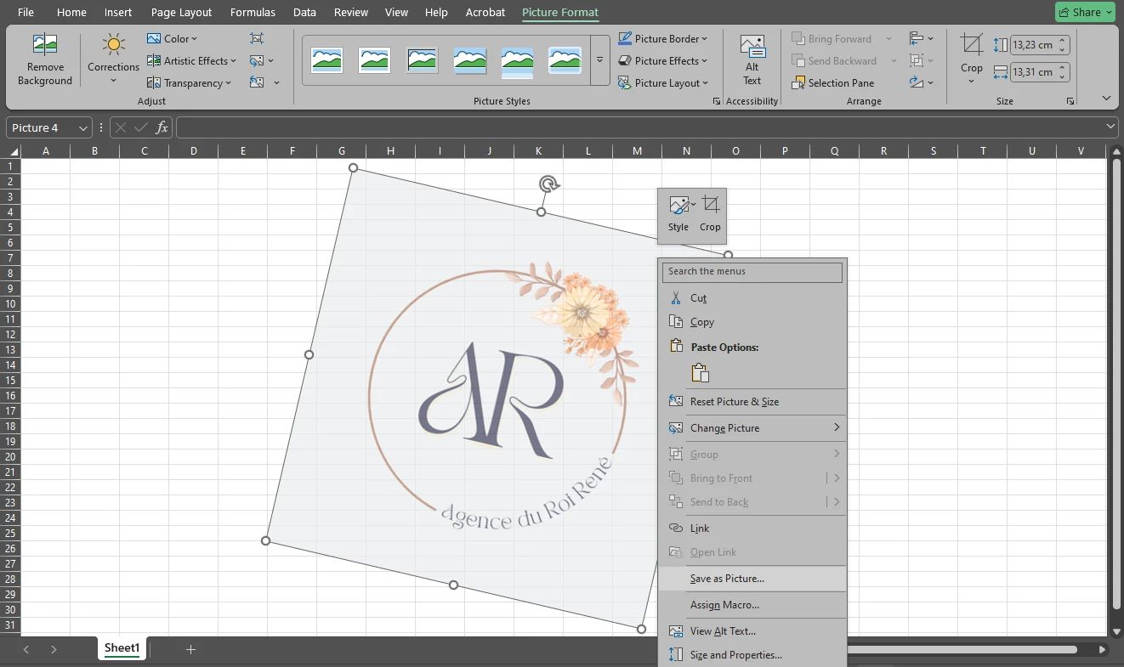Image resolution: width=1124 pixels, height=667 pixels.
Task: Click the Reset Picture ribbon icon
Action: click(257, 82)
